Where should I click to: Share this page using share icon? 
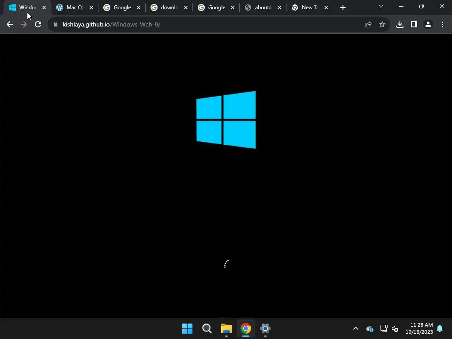(x=368, y=25)
